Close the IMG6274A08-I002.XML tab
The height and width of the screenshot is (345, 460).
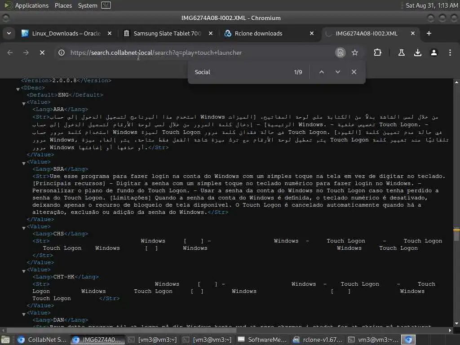pyautogui.click(x=413, y=33)
